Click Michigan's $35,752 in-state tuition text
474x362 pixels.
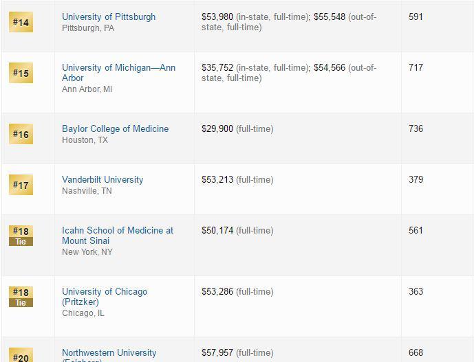pyautogui.click(x=217, y=67)
